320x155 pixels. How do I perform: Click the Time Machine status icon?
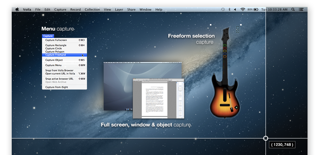click(x=223, y=9)
